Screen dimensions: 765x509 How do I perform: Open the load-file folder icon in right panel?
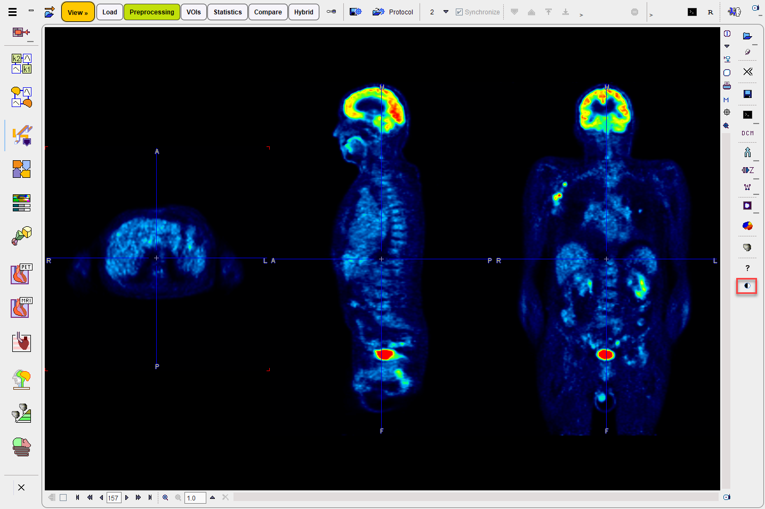coord(747,36)
